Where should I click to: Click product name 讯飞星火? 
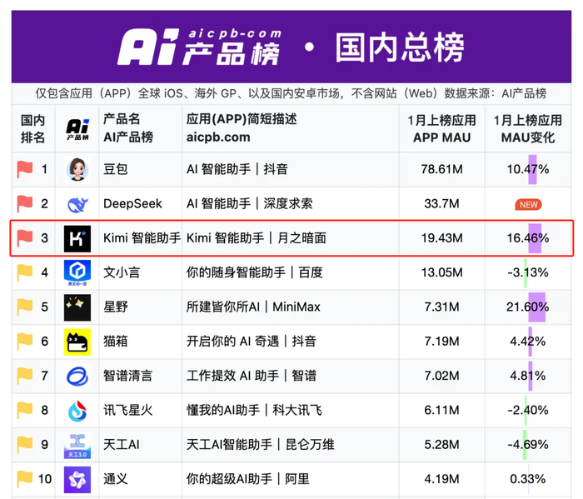point(128,410)
